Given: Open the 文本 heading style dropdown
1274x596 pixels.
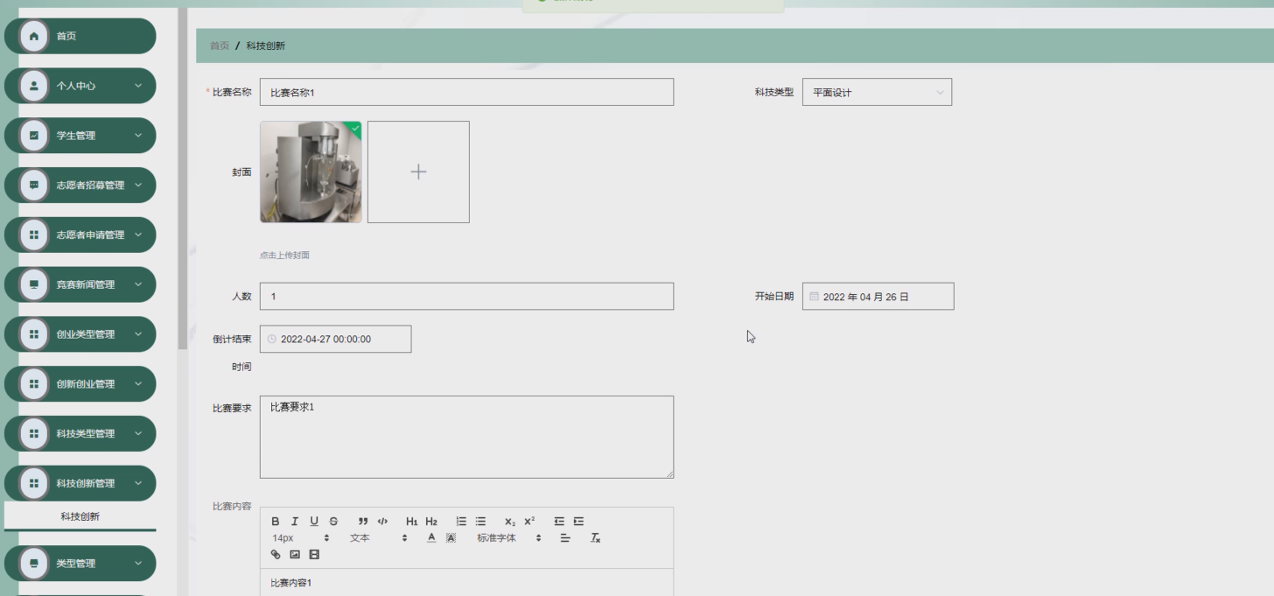Looking at the screenshot, I should 379,538.
